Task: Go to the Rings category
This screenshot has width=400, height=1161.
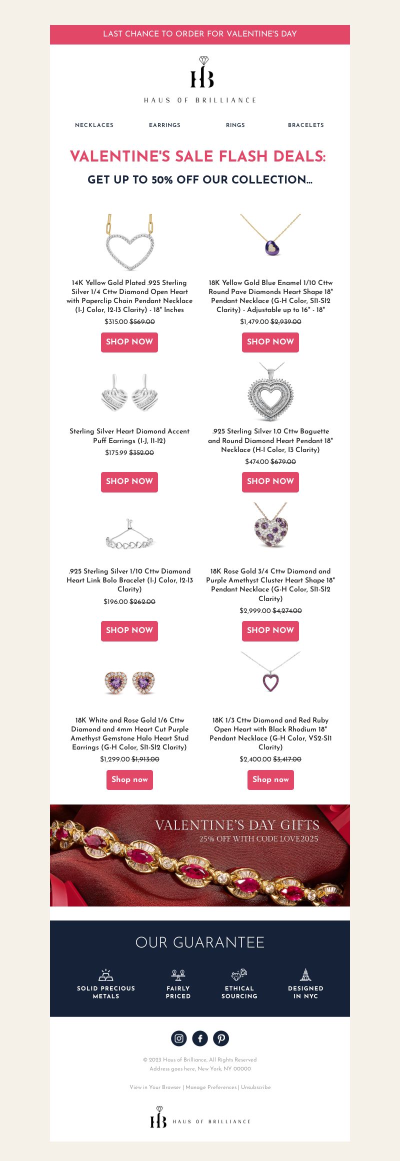Action: pos(235,125)
